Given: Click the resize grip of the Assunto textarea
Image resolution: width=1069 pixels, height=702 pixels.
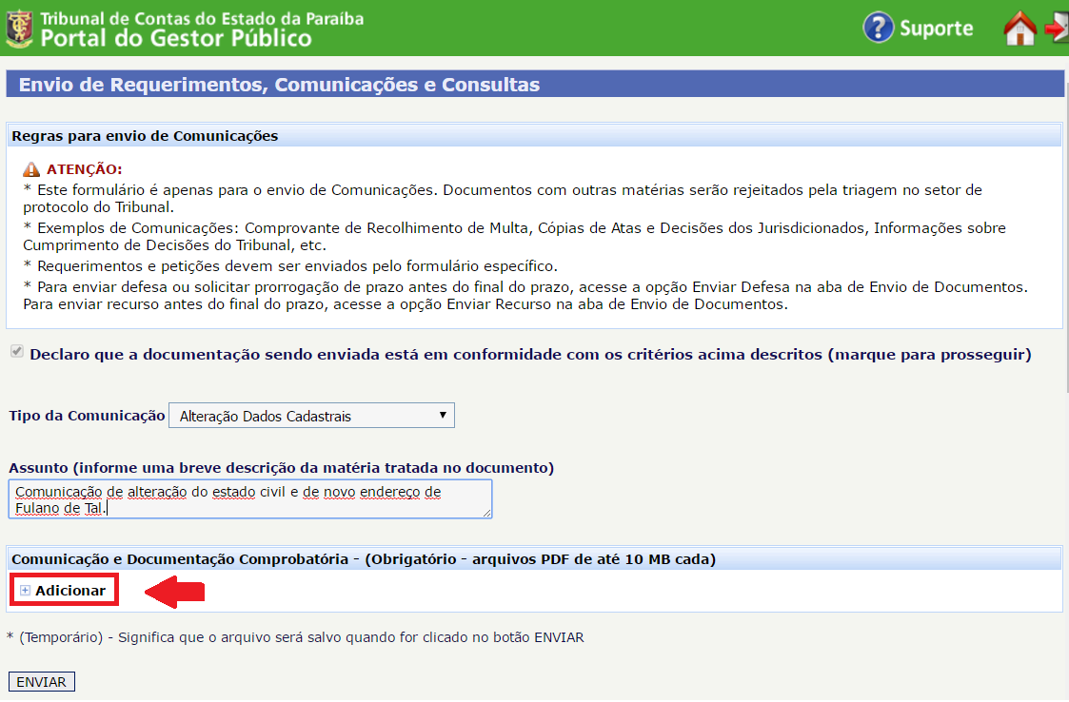Looking at the screenshot, I should point(486,513).
